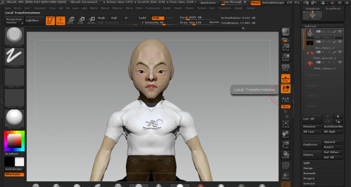The height and width of the screenshot is (187, 351).
Task: Toggle the Zadd mode button
Action: pyautogui.click(x=142, y=18)
